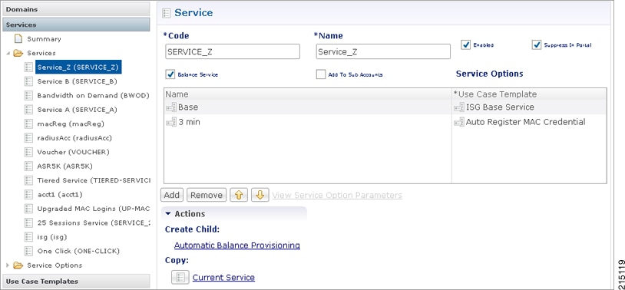The image size is (625, 290).
Task: Click the Service Options folder icon
Action: (18, 265)
